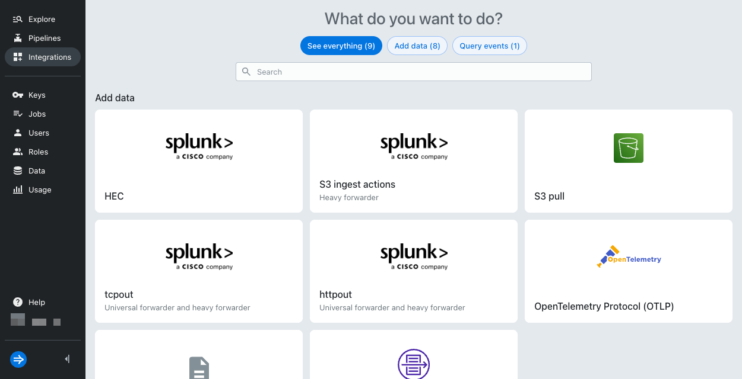
Task: Open Keys section
Action: click(43, 95)
